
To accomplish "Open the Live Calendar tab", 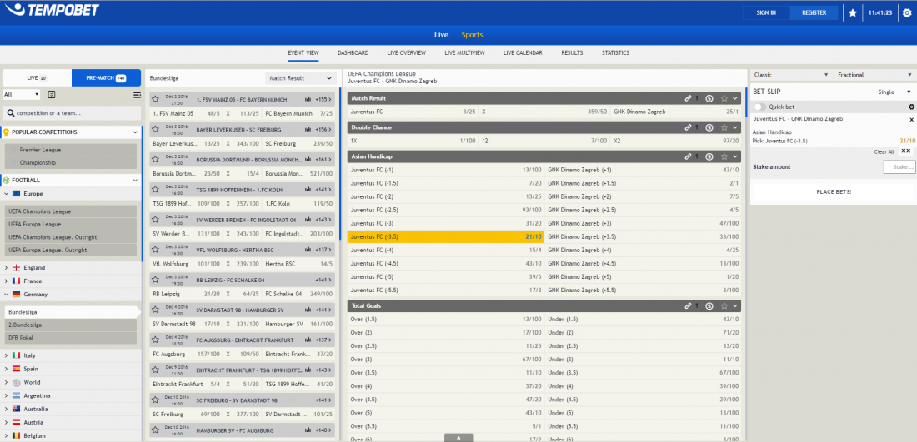I will click(x=523, y=53).
